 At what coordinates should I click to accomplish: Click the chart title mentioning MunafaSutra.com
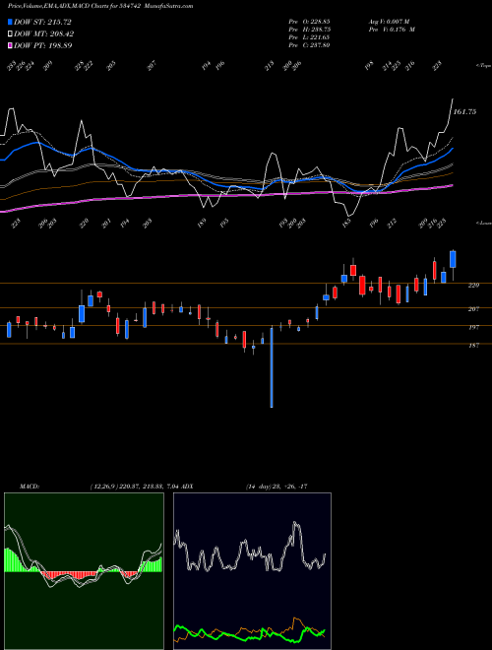click(100, 6)
